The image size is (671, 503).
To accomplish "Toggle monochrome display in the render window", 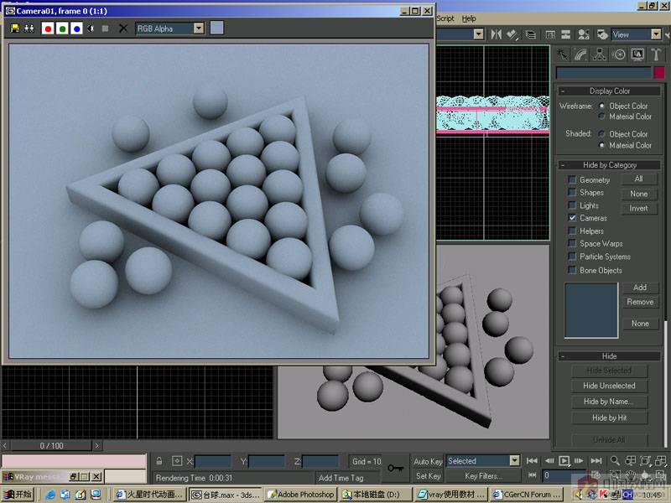I will coord(106,29).
